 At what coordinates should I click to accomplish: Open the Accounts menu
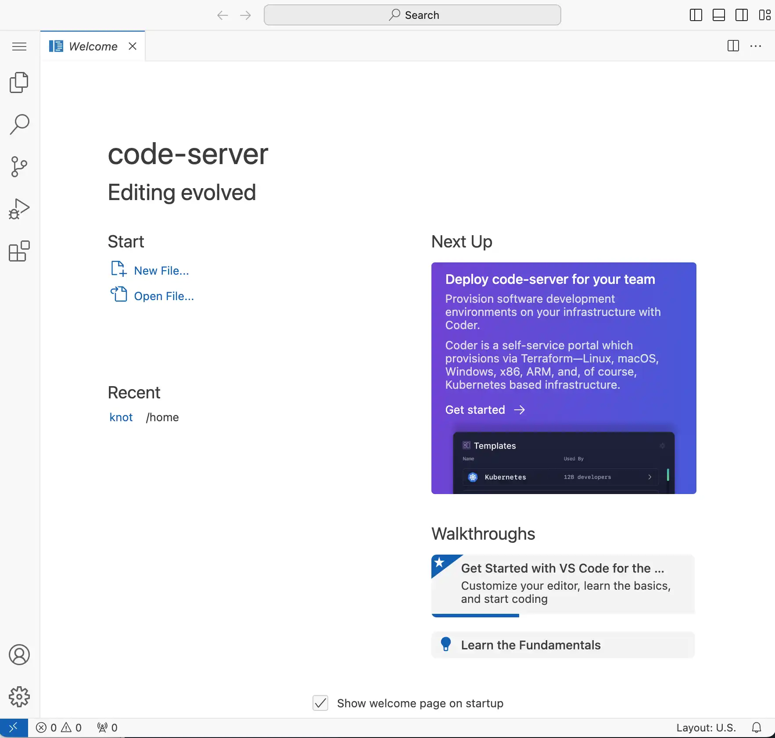point(19,655)
